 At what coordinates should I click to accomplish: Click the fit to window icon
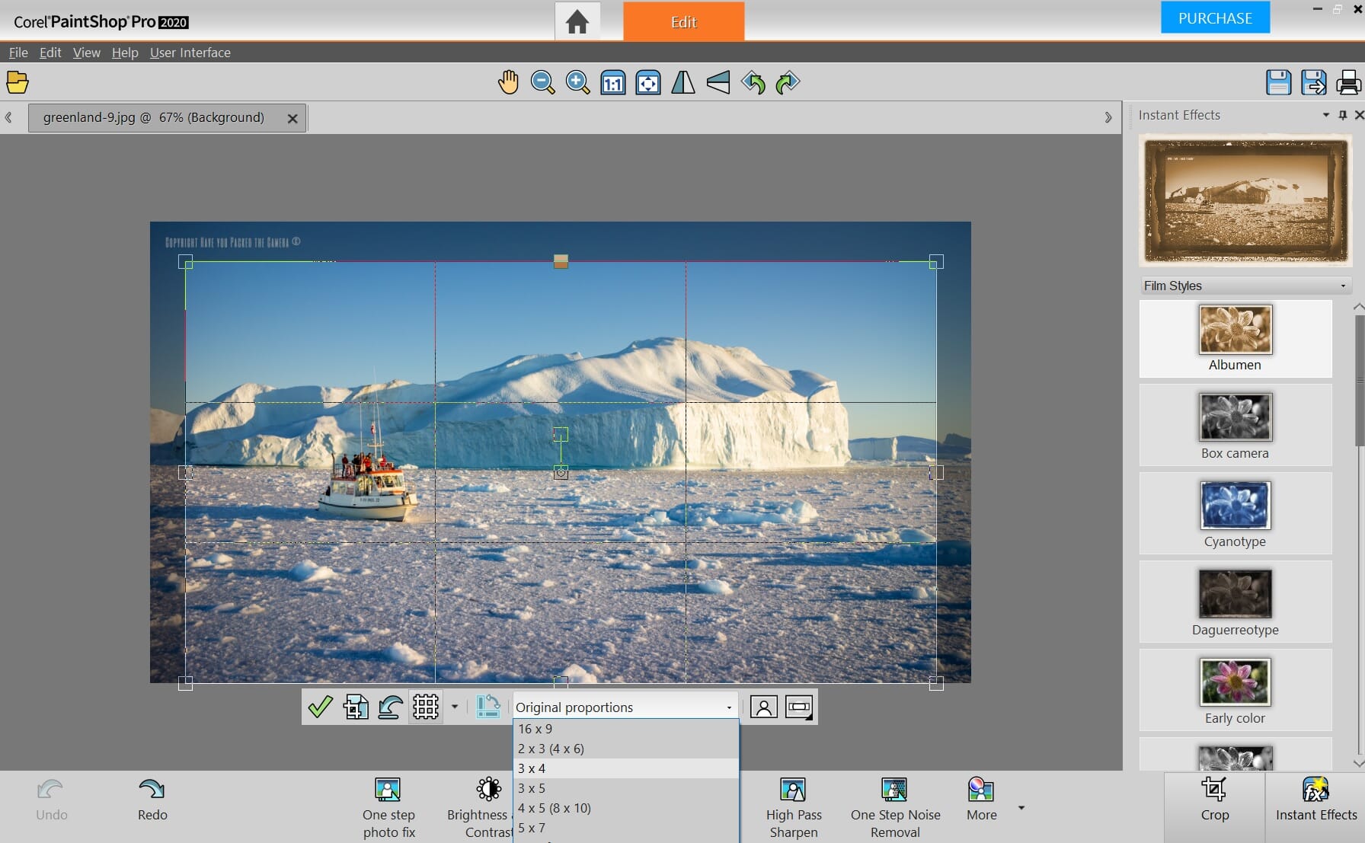coord(648,82)
